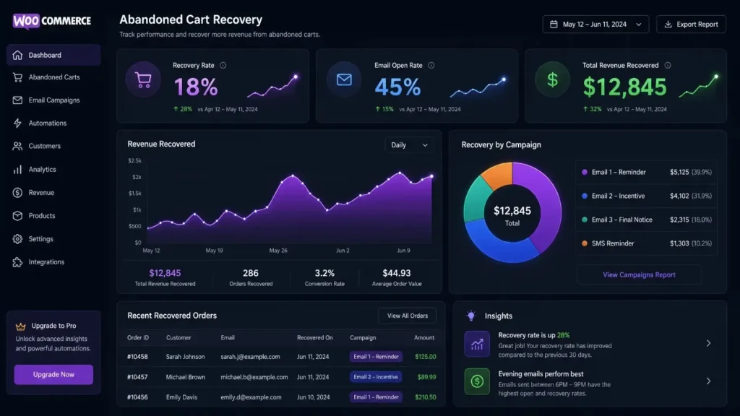
Task: Go to Abandoned Carts in sidebar
Action: point(53,77)
